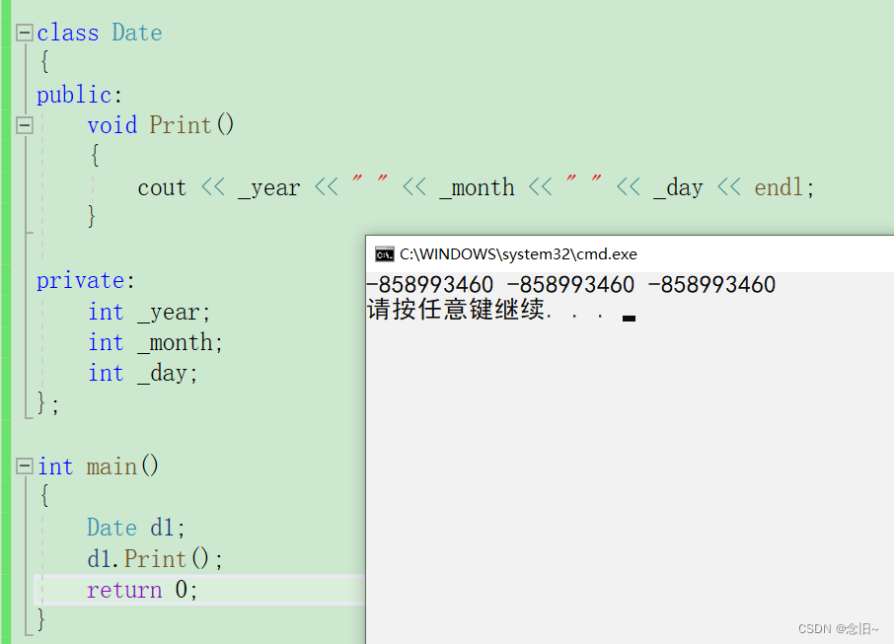Click the '请按任意键继续' console prompt
This screenshot has width=894, height=644.
456,310
